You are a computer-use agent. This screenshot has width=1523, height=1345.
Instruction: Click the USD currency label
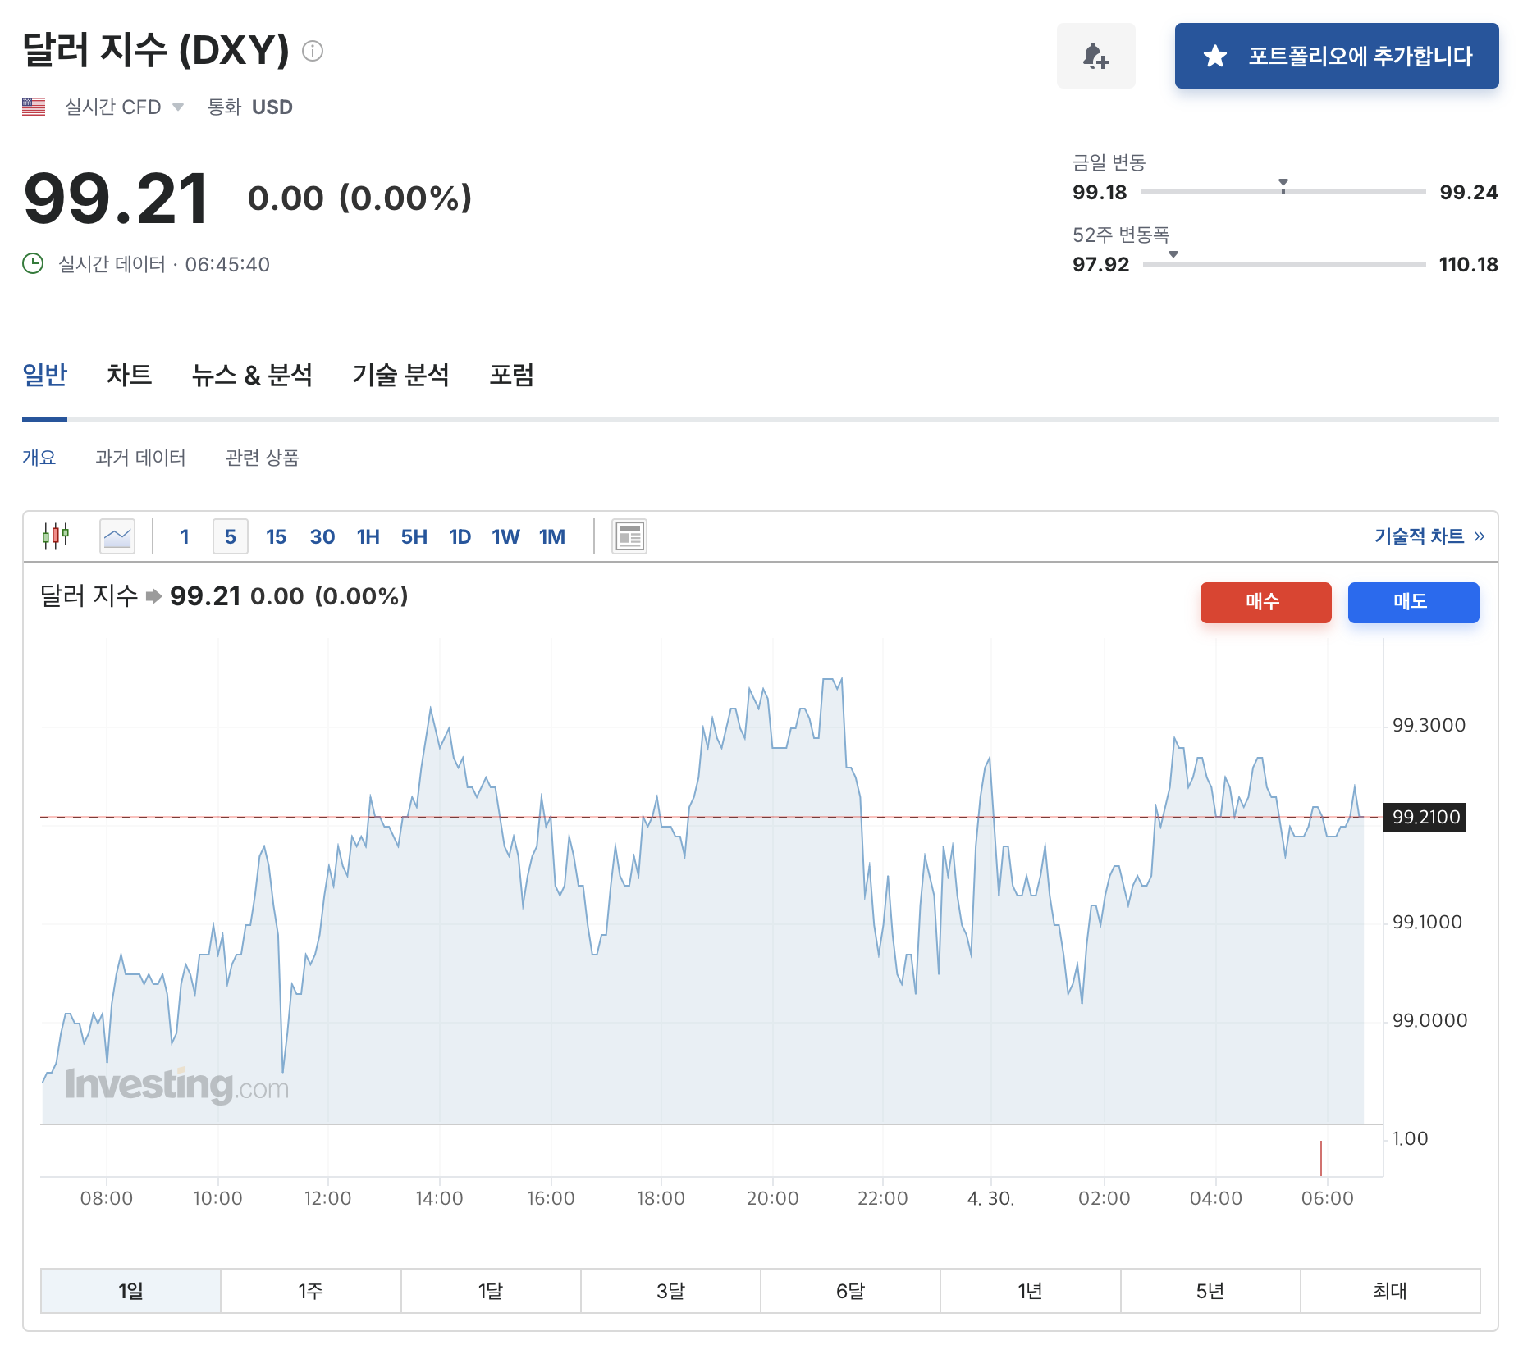pyautogui.click(x=272, y=107)
